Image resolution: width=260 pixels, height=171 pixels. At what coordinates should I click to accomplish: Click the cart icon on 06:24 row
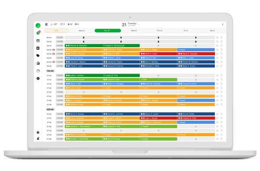click(x=217, y=50)
